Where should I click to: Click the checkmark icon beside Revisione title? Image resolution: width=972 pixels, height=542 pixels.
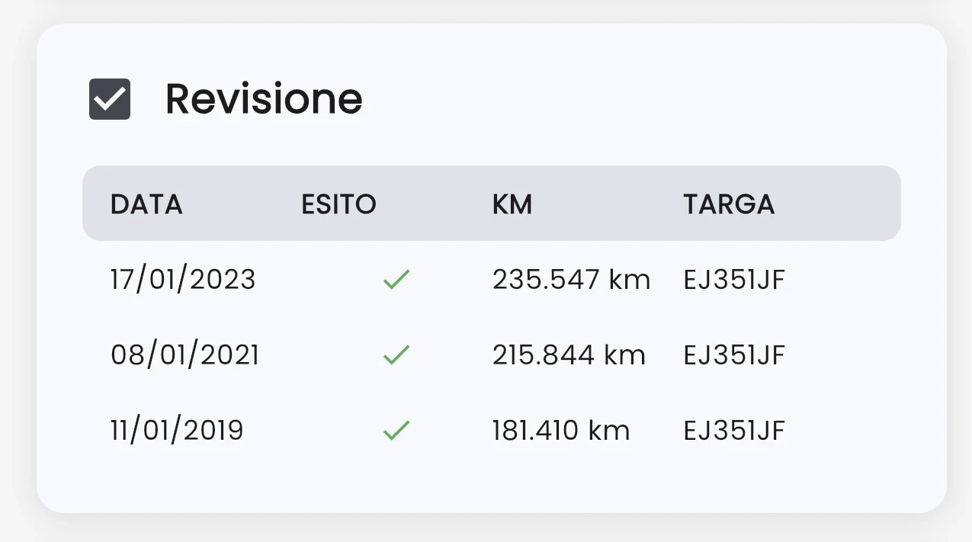point(109,98)
